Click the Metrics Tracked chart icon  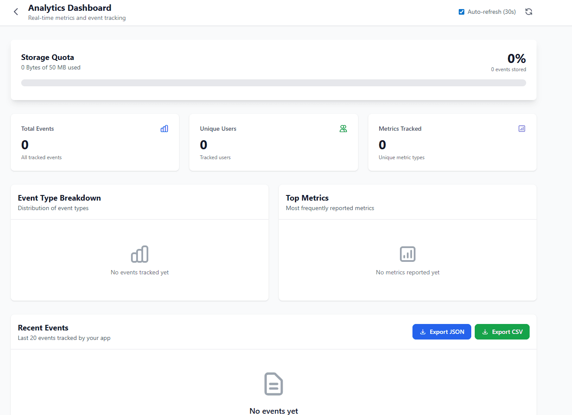click(522, 129)
